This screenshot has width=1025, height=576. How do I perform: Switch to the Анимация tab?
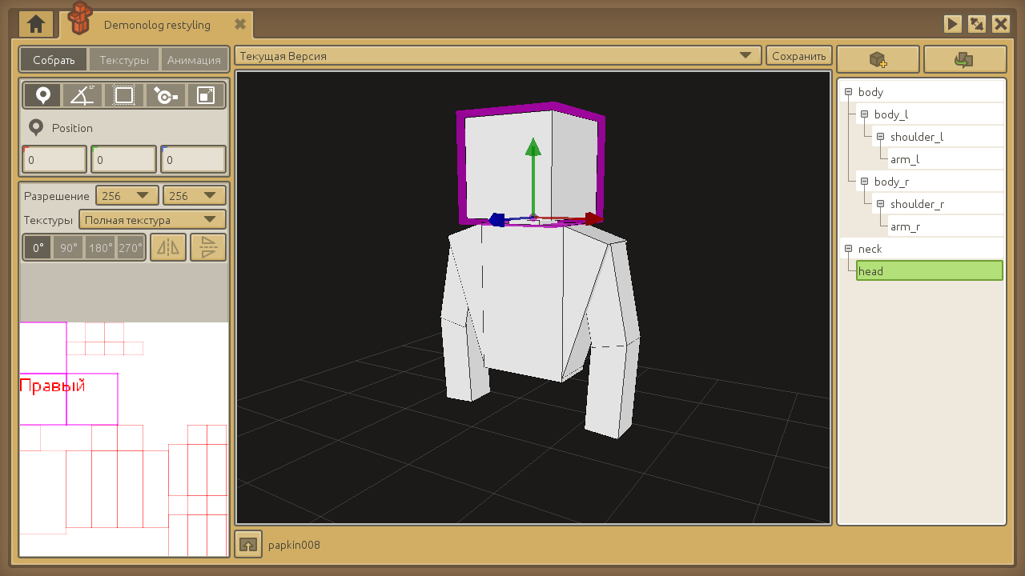click(194, 60)
